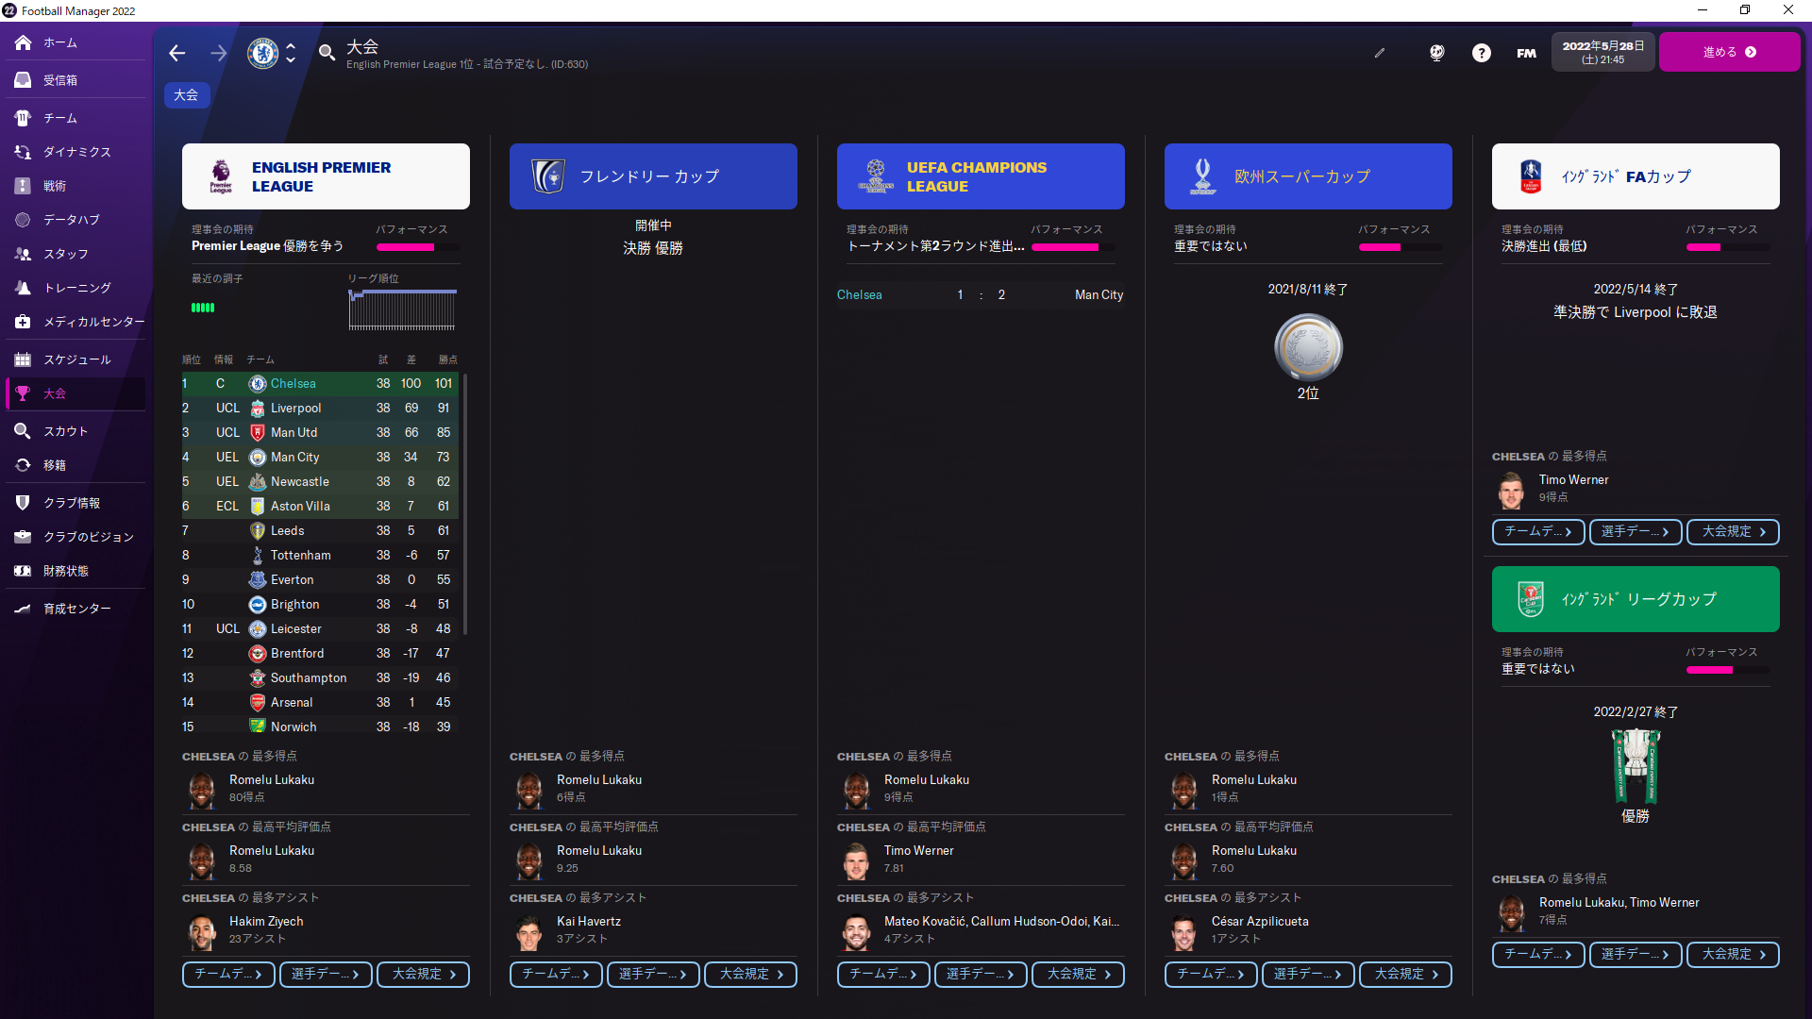1812x1019 pixels.
Task: Open Man Utd row in league table
Action: pos(320,433)
